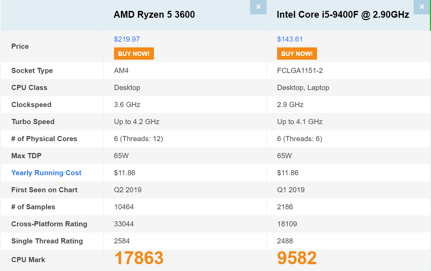Click the Up to 4.2 GHz value
431x271 pixels.
pyautogui.click(x=137, y=122)
